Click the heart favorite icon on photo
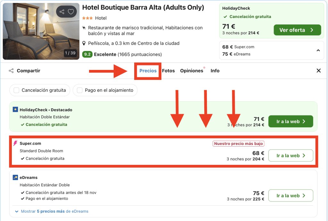Viewport: 328px width, 221px height. [x=71, y=12]
